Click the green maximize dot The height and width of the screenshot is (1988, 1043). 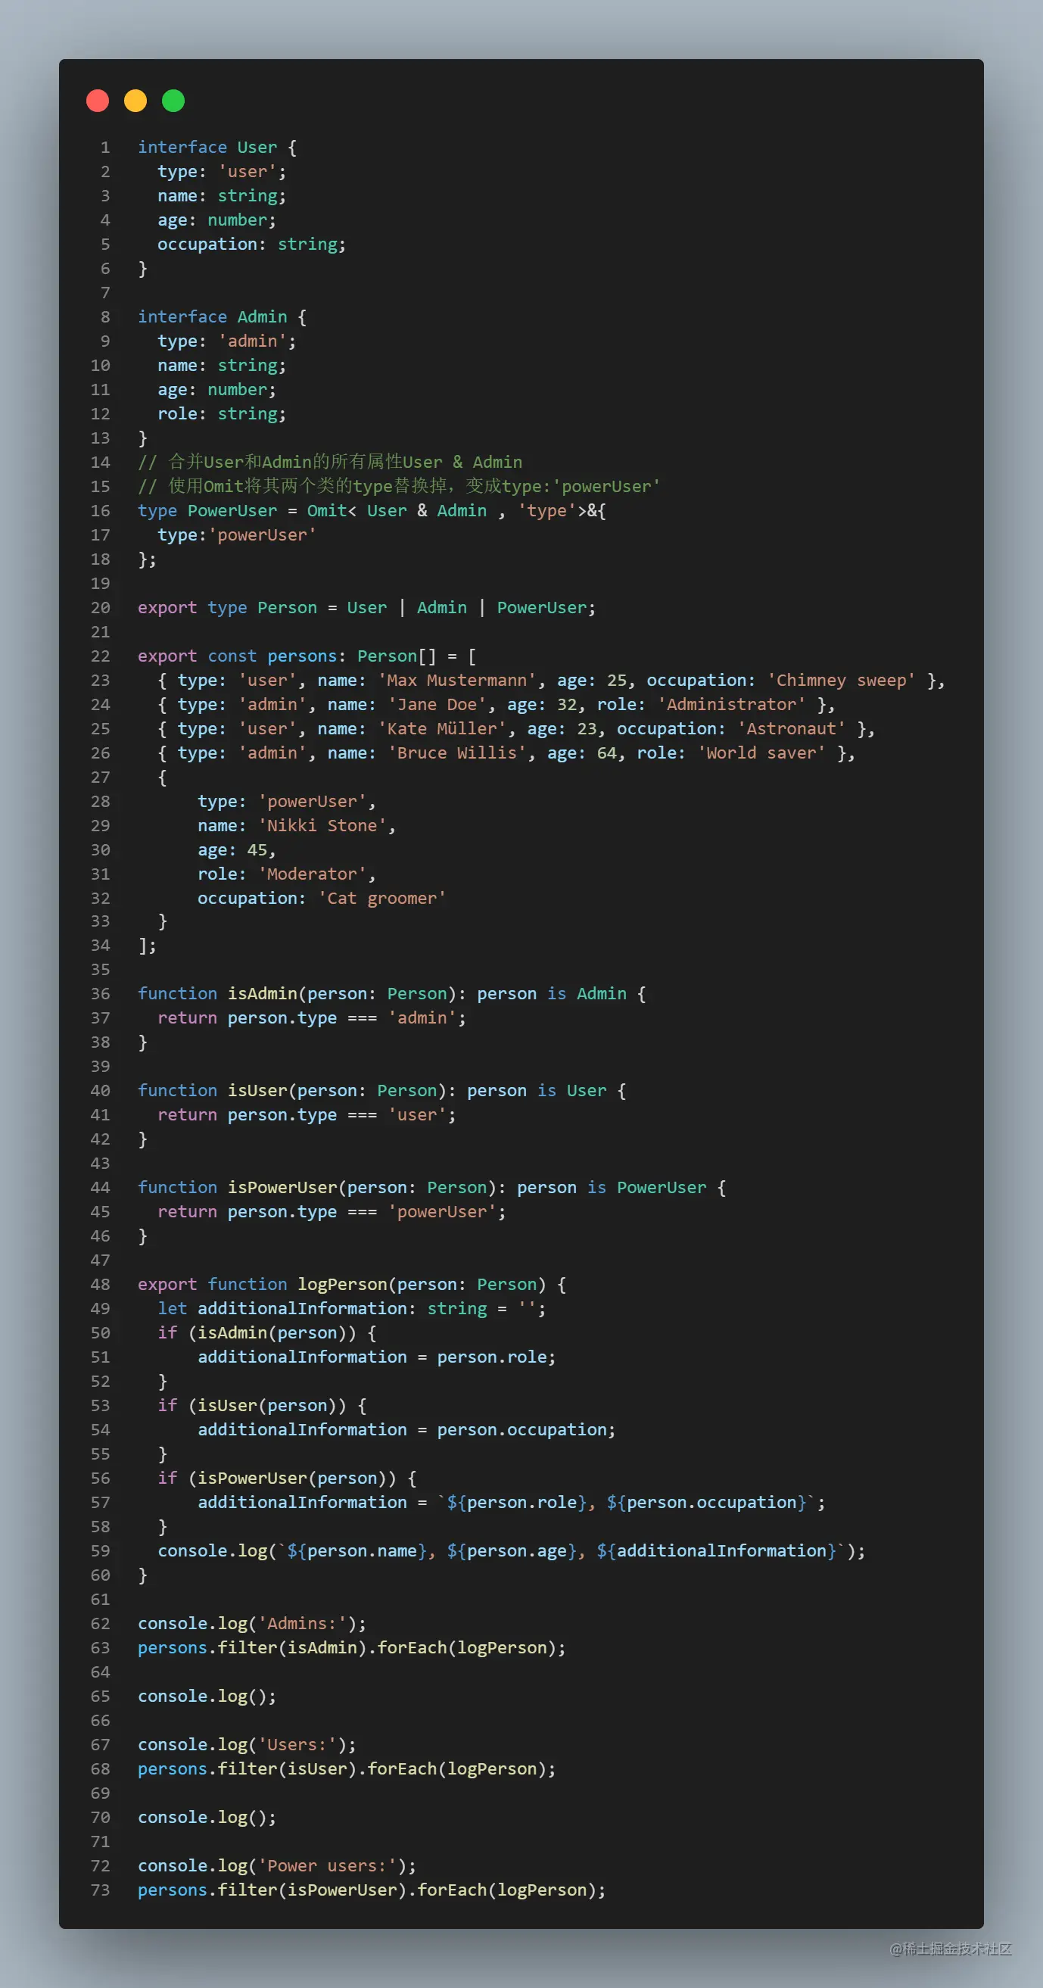(173, 101)
